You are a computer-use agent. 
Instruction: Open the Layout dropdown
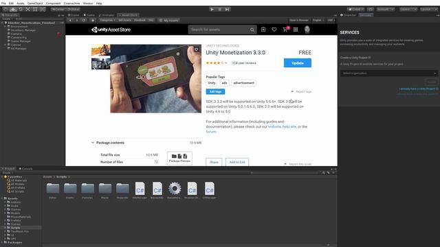tap(429, 9)
